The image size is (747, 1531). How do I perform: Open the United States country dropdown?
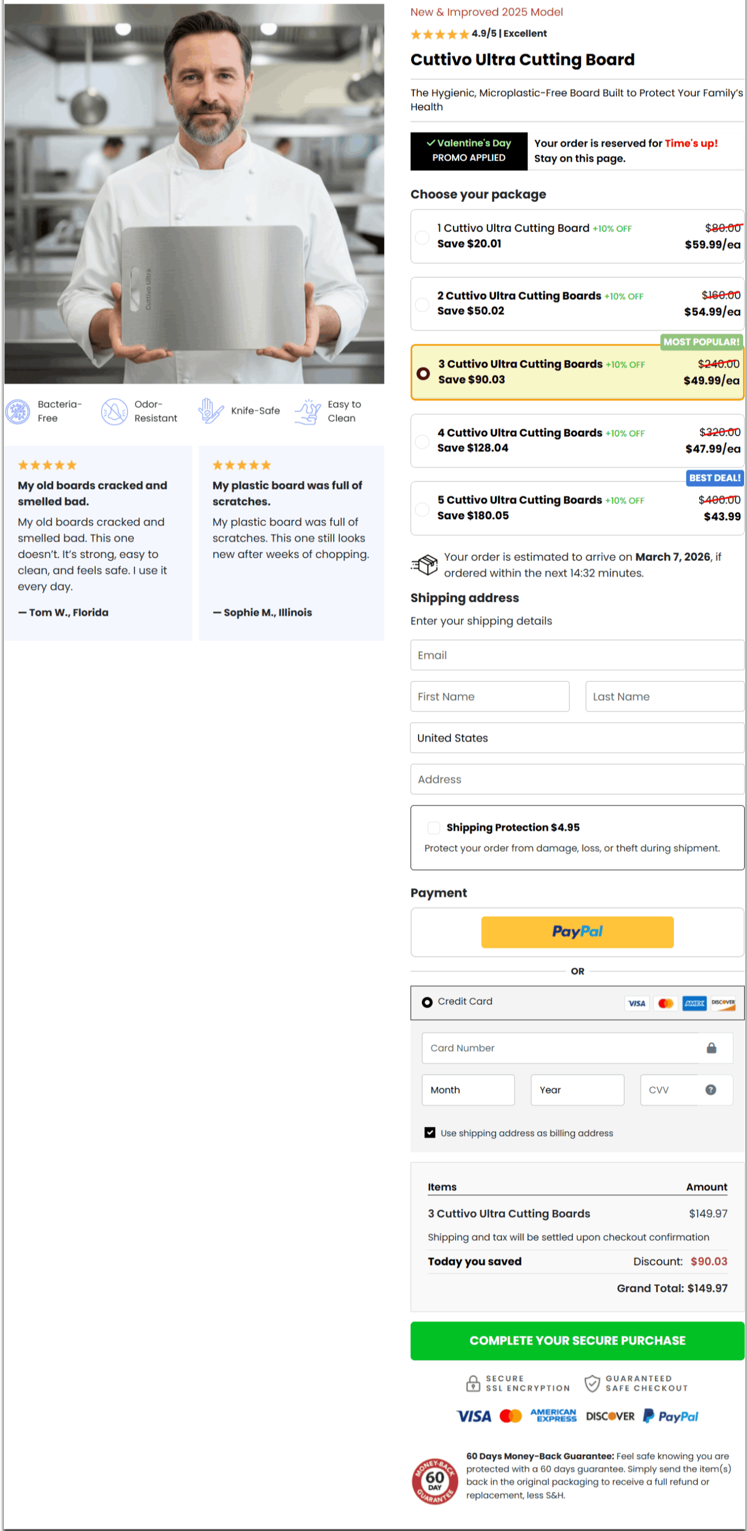577,737
